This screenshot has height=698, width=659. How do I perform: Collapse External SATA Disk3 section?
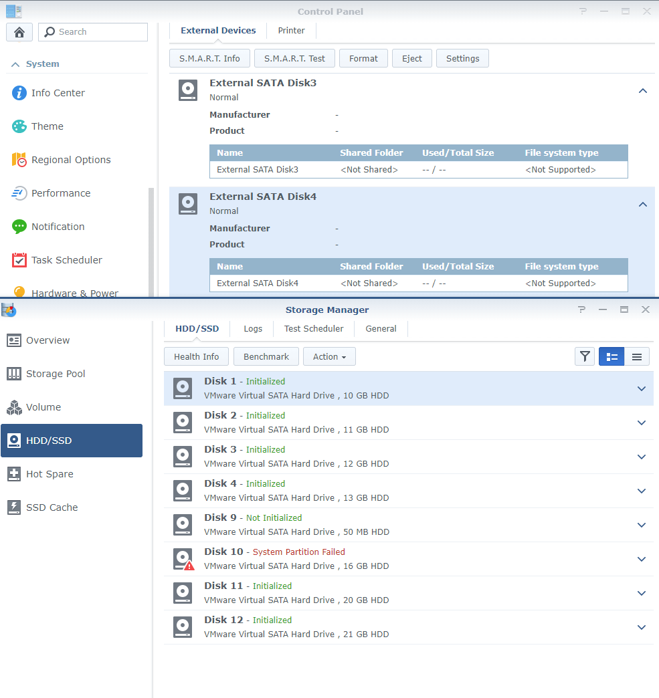pos(643,91)
